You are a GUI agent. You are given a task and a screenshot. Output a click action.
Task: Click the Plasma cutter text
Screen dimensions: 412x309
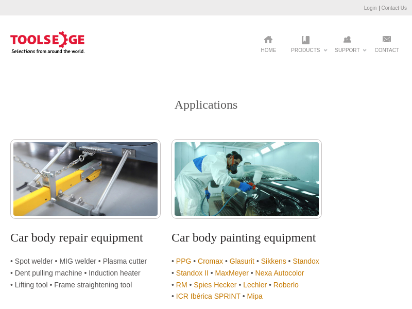point(125,261)
